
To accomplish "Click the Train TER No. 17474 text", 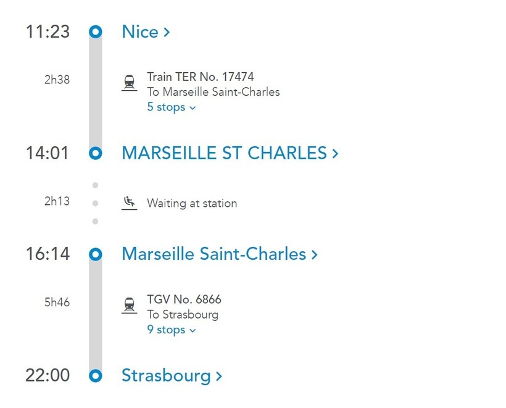I will [201, 77].
